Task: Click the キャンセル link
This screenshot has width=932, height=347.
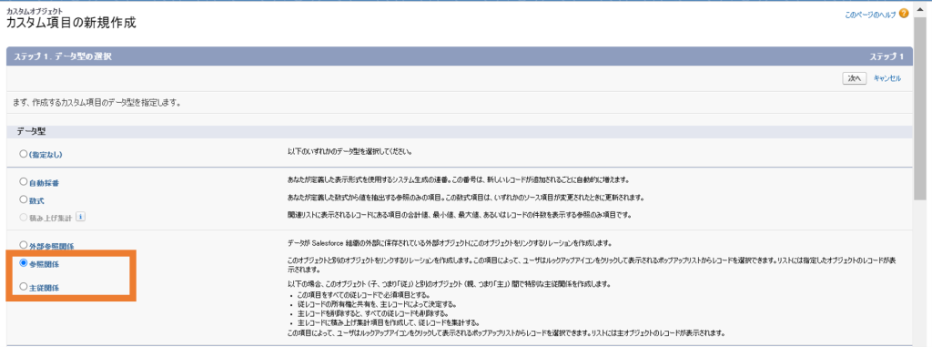Action: (x=887, y=78)
